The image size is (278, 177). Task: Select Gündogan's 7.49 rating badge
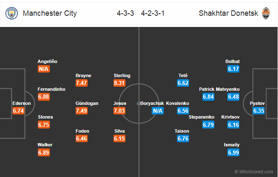(x=81, y=111)
